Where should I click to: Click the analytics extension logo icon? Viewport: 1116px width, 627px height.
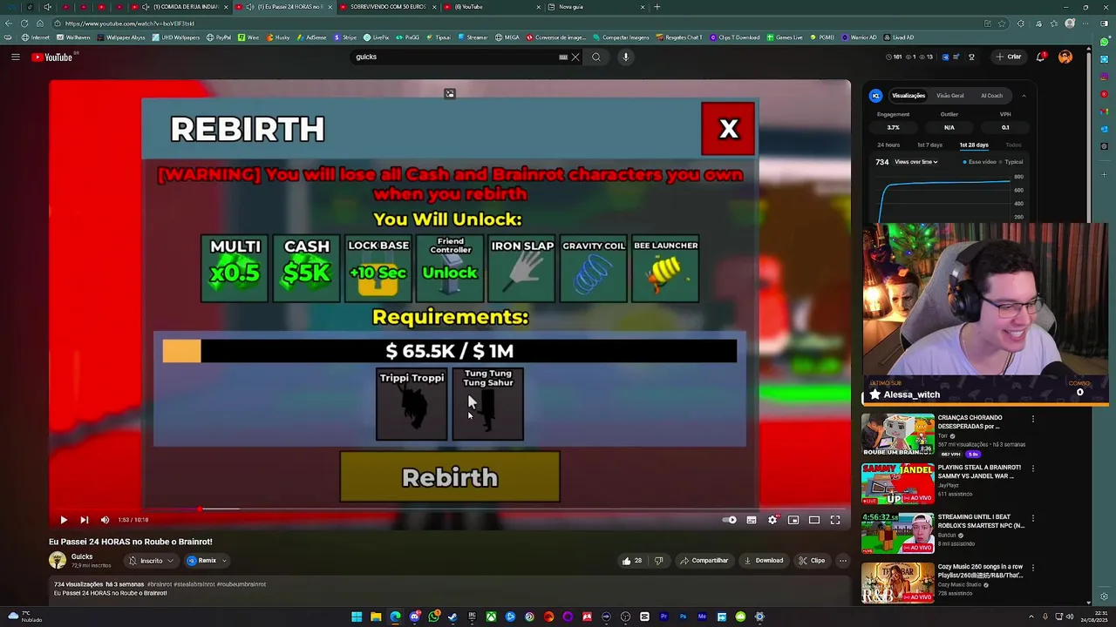(x=876, y=96)
